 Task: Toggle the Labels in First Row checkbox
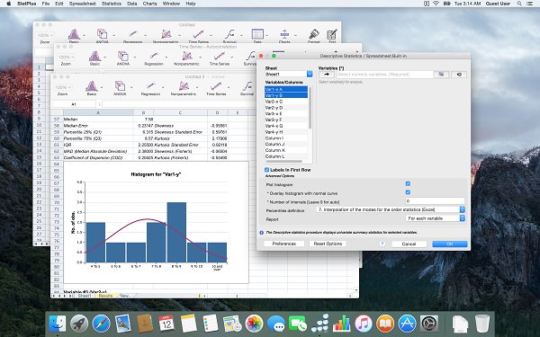pyautogui.click(x=266, y=170)
